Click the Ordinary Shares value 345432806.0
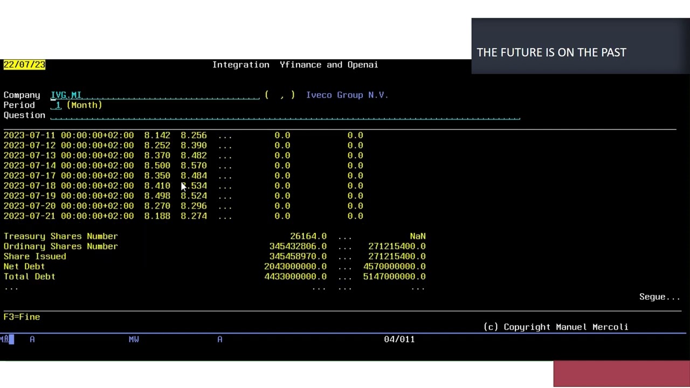The image size is (690, 388). click(x=298, y=246)
